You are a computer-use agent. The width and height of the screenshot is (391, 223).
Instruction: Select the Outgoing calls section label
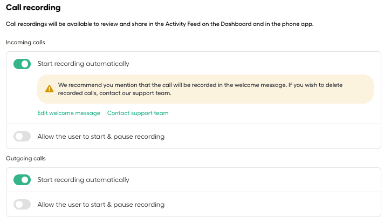tap(26, 159)
